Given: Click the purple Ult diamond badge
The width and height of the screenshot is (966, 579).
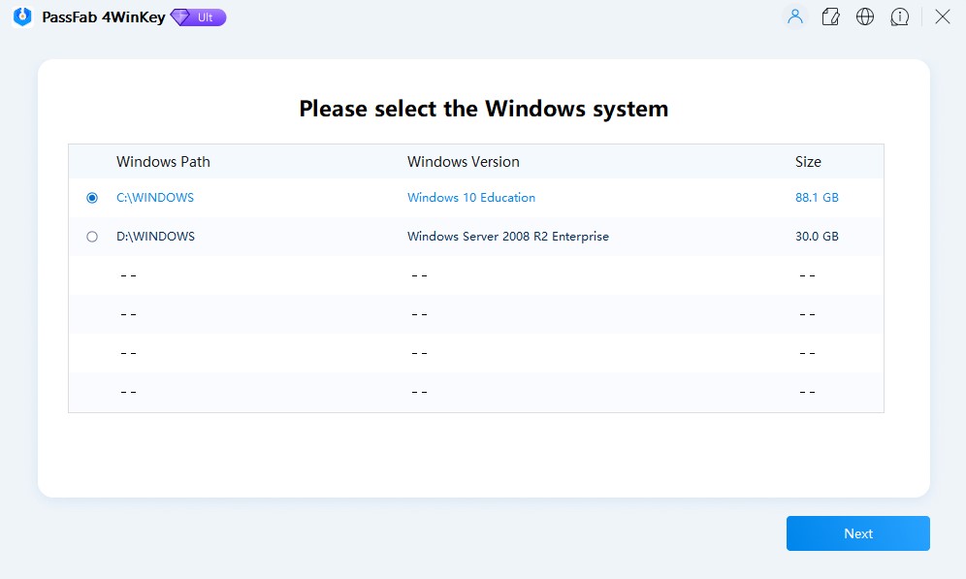Looking at the screenshot, I should click(198, 17).
